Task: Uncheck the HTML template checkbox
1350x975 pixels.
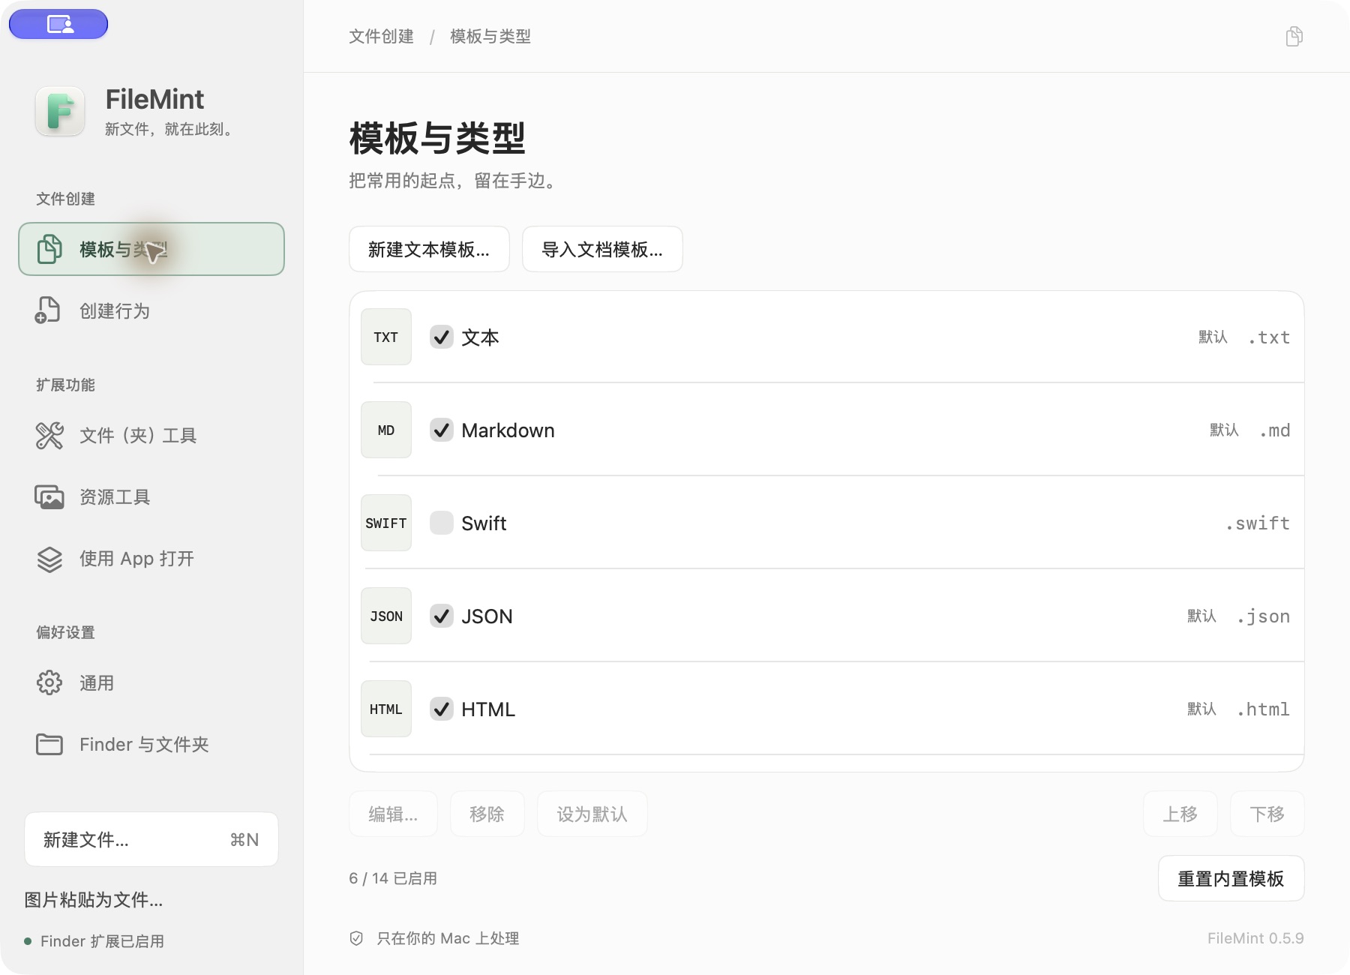Action: tap(442, 709)
